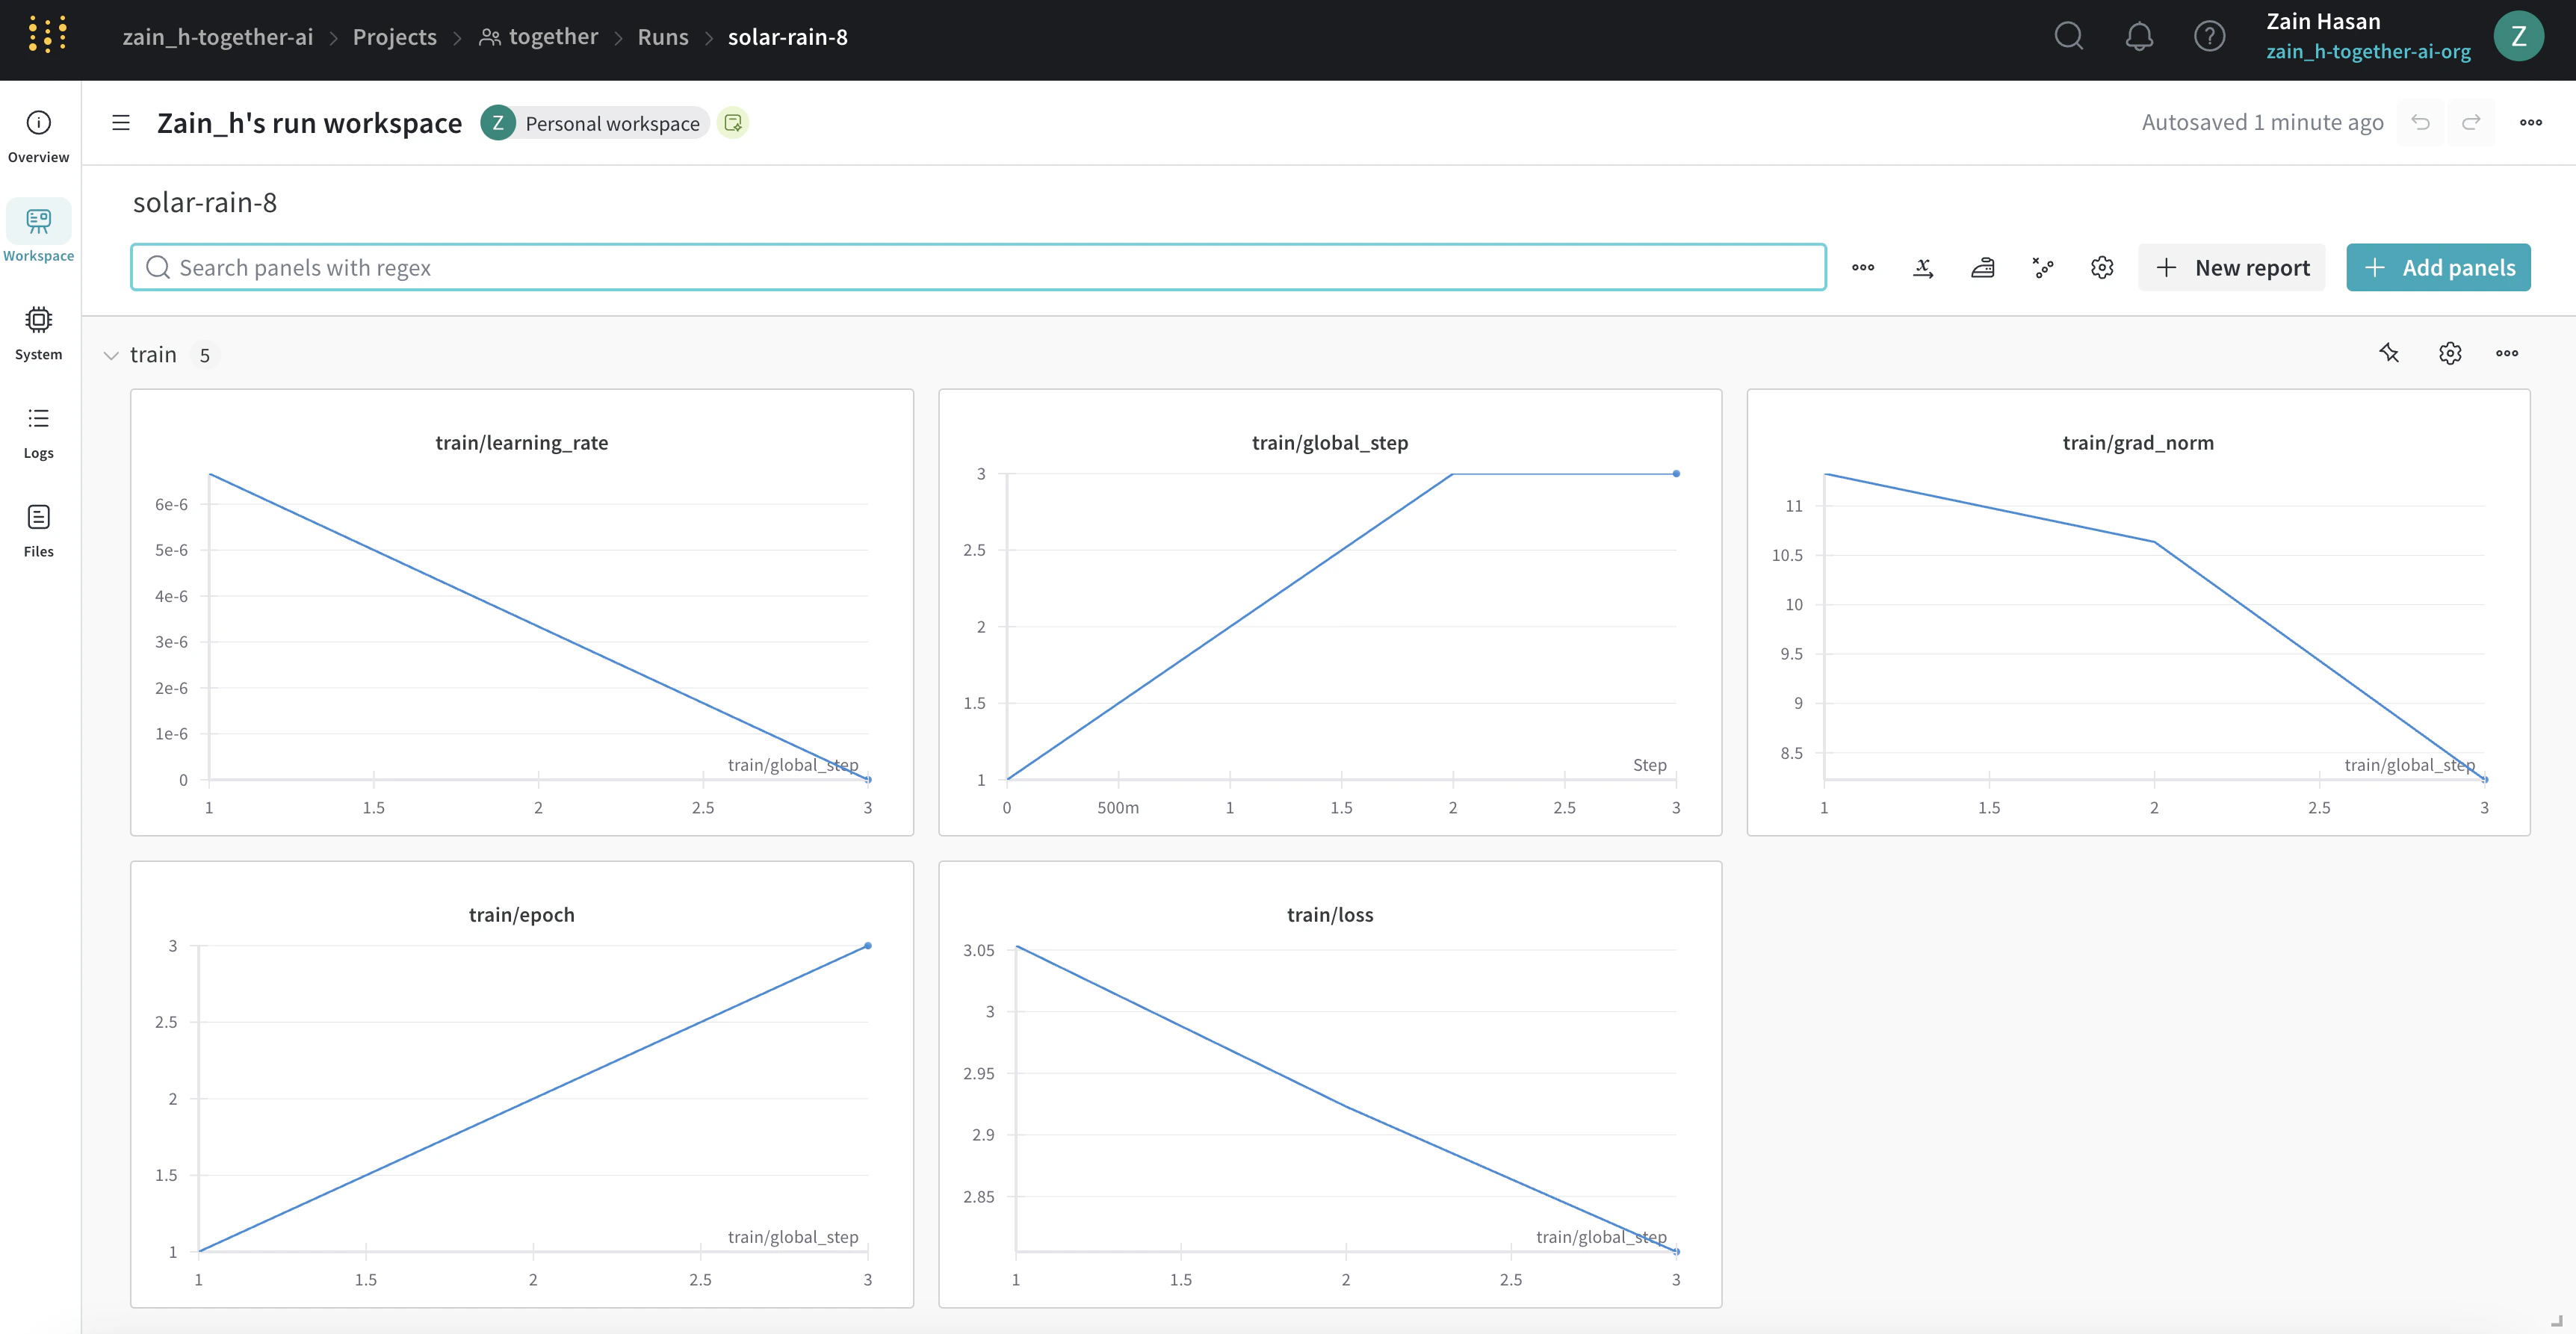
Task: Click the smoothing iron icon in the toolbar
Action: pyautogui.click(x=1982, y=267)
